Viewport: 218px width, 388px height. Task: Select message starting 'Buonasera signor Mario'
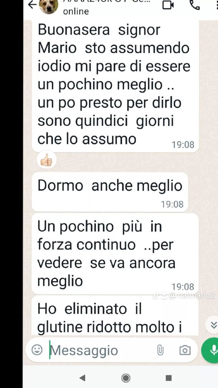(x=115, y=86)
